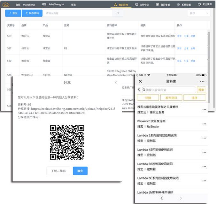
Task: Click the QR code image
Action: tap(67, 142)
